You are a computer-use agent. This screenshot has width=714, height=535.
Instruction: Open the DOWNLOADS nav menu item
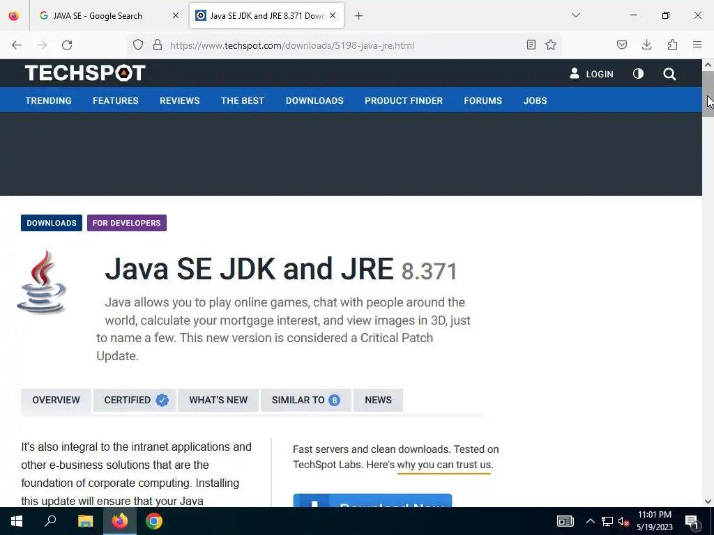click(314, 100)
